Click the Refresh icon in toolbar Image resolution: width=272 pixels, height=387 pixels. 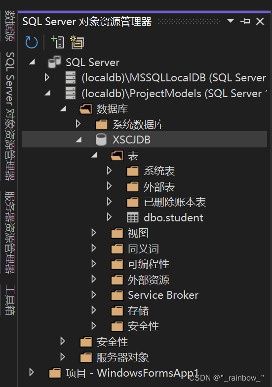(32, 42)
